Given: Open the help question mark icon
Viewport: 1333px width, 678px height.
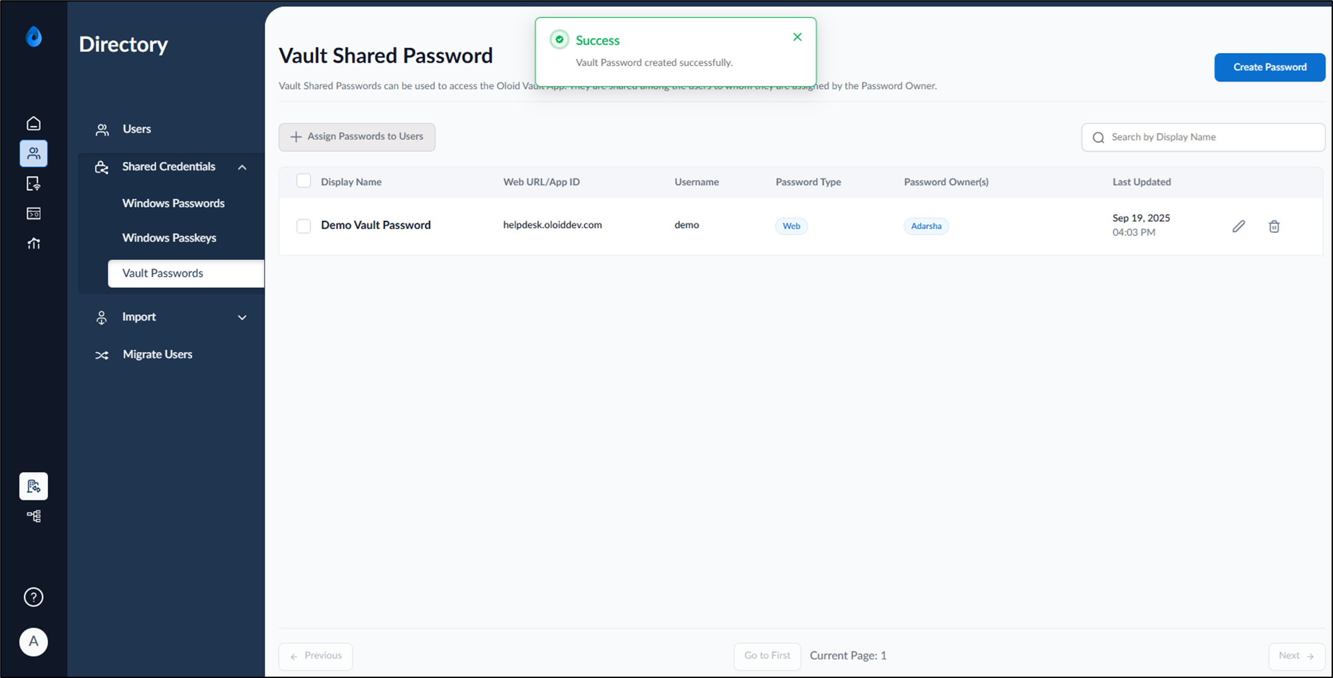Looking at the screenshot, I should click(33, 597).
